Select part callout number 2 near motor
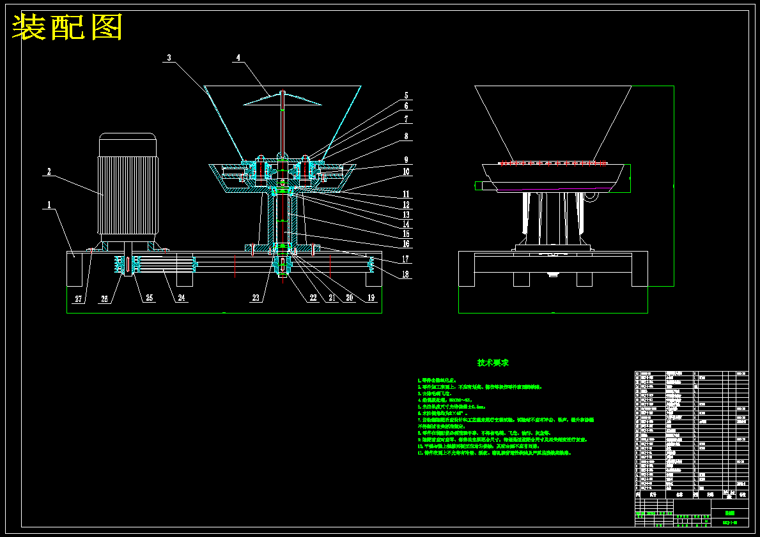 tap(49, 171)
